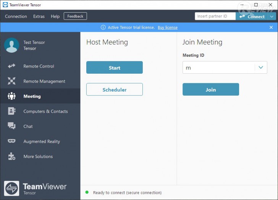Start hosting a meeting
This screenshot has height=200, width=278.
coord(115,68)
